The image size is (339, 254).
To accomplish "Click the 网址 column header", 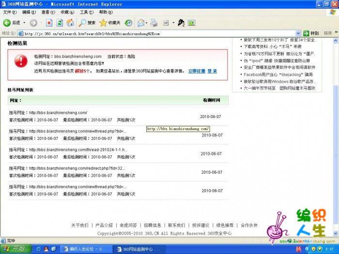I will [x=15, y=101].
